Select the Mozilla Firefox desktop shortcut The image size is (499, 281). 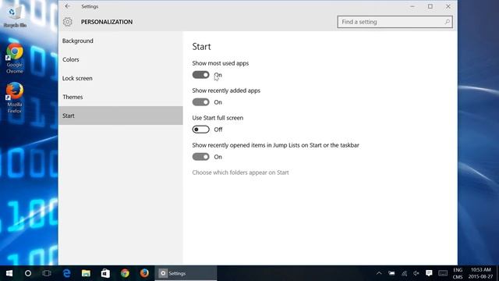(15, 98)
